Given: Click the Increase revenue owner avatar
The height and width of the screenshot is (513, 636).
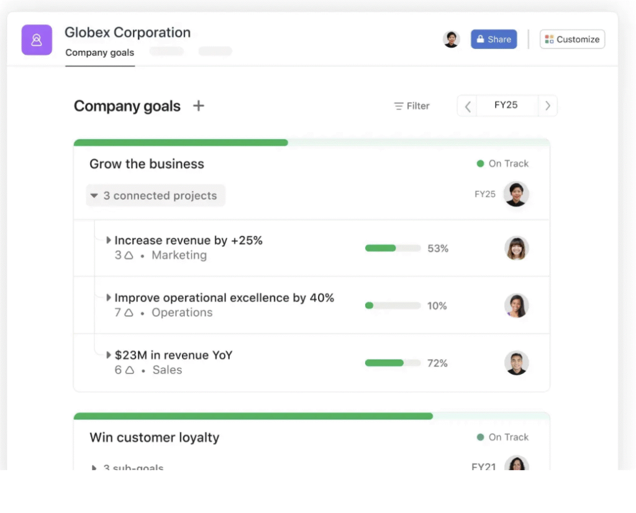Looking at the screenshot, I should [516, 248].
